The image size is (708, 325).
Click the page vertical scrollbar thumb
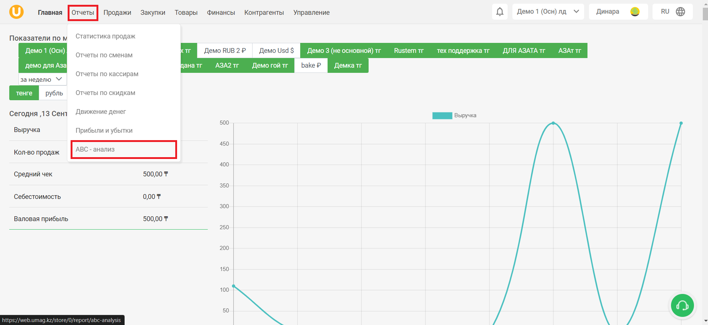pyautogui.click(x=705, y=13)
